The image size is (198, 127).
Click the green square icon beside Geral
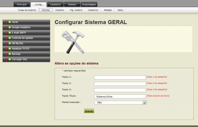coord(10,22)
